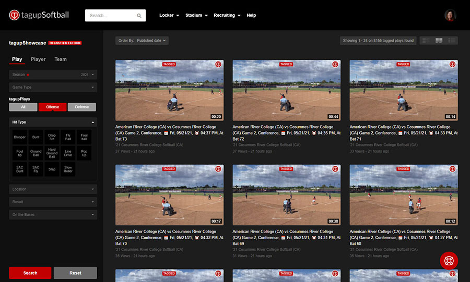Click tagup badge on At Bat 68 video
This screenshot has width=470, height=282.
pyautogui.click(x=452, y=169)
